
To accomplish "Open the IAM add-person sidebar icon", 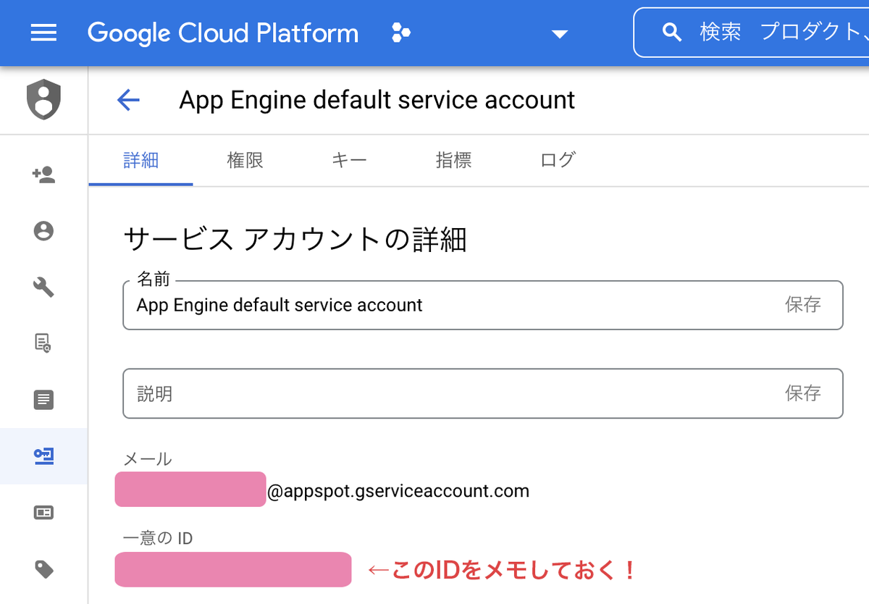I will (43, 175).
